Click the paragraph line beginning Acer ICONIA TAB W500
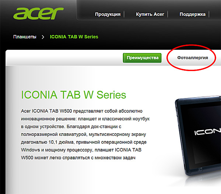The height and width of the screenshot is (194, 221). click(x=82, y=111)
